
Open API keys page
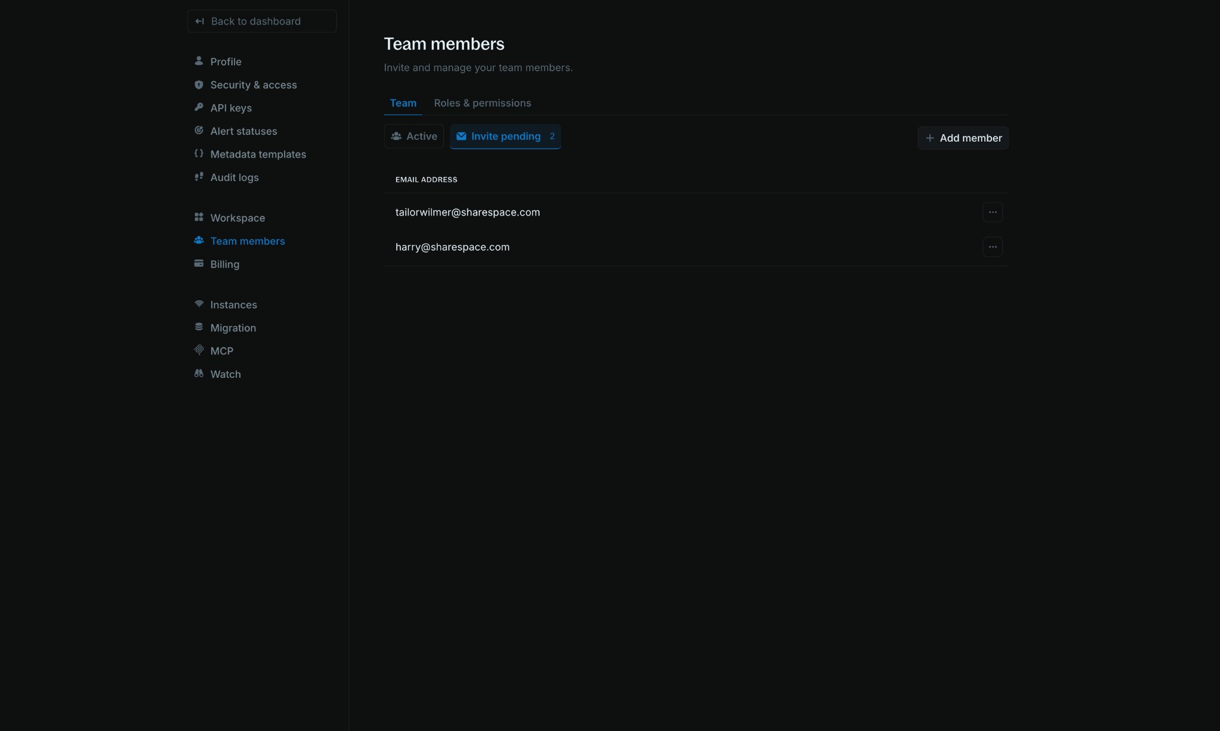point(231,108)
